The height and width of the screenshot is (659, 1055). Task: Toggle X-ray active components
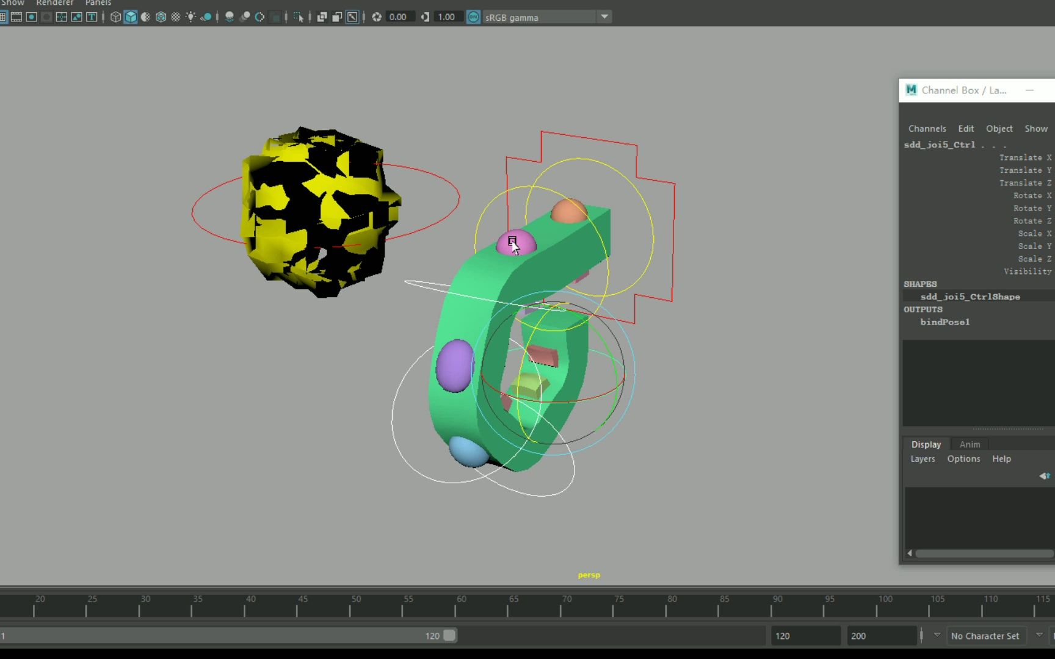(x=337, y=17)
